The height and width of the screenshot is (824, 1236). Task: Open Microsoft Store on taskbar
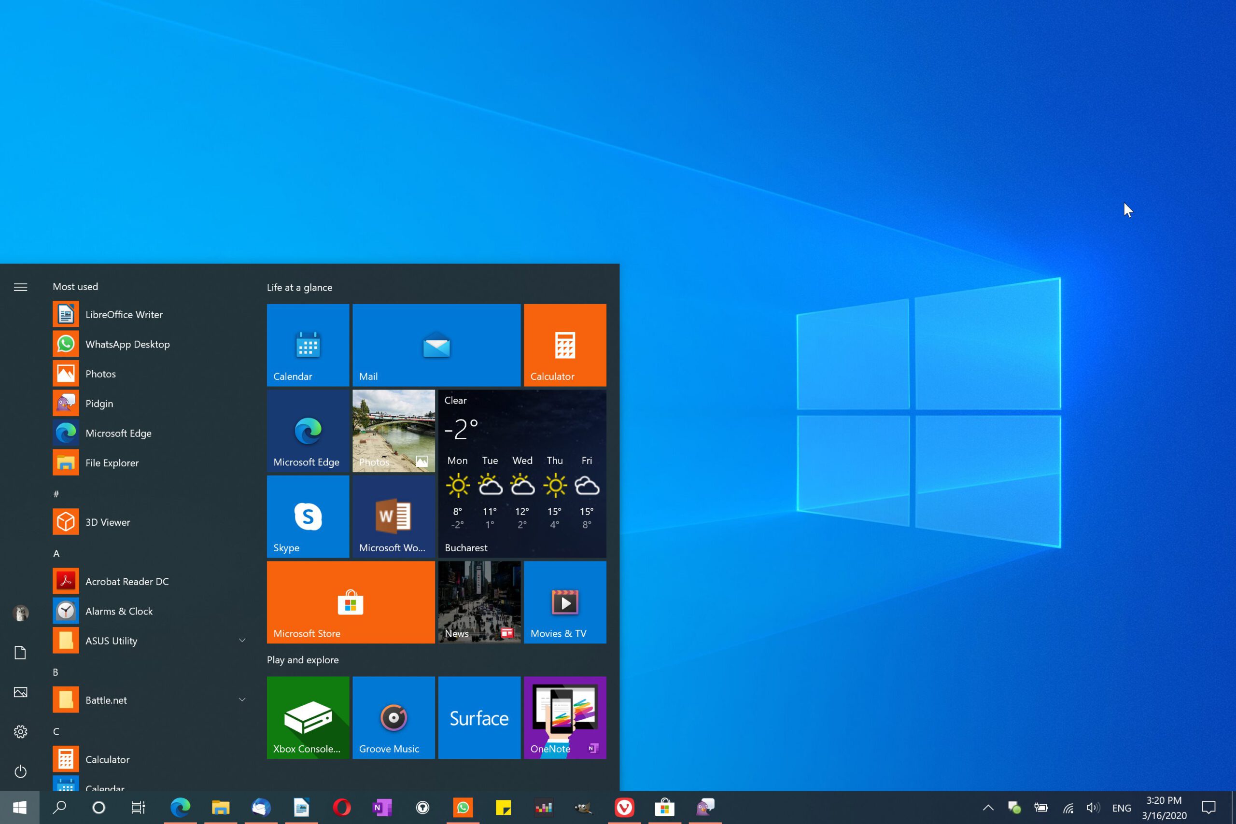click(665, 808)
